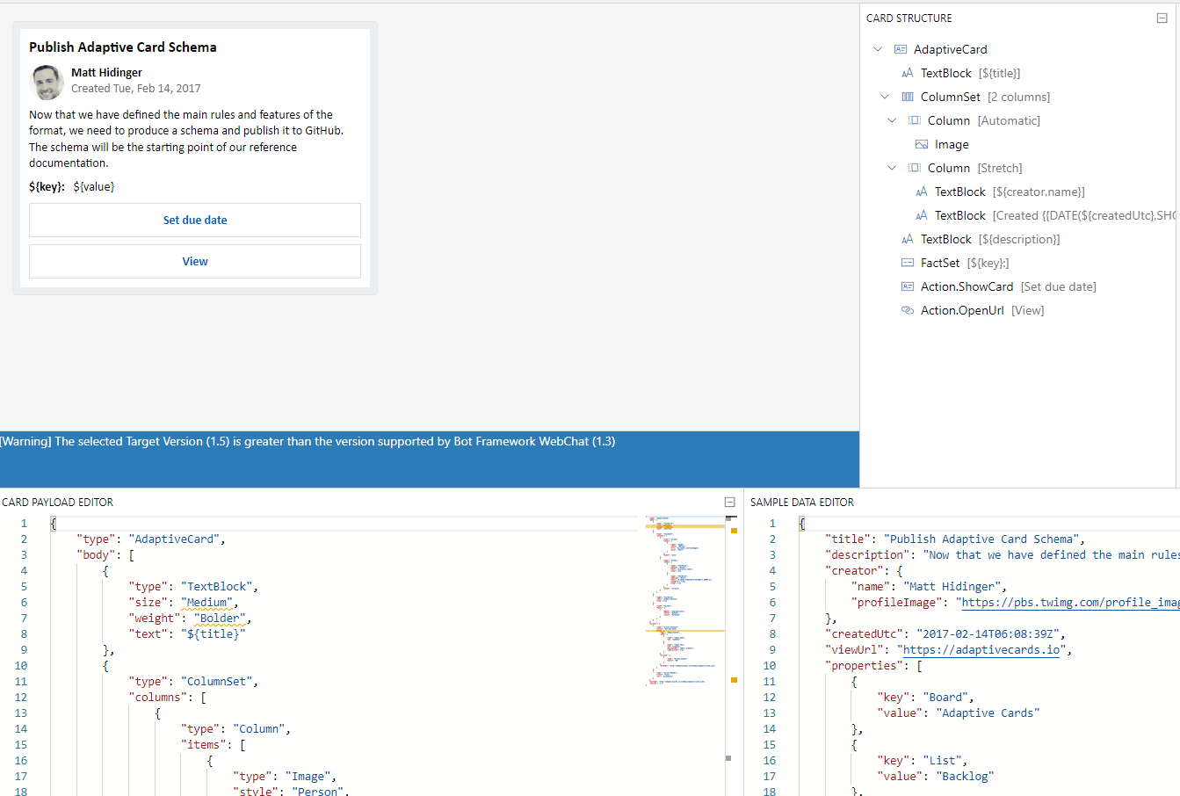The width and height of the screenshot is (1180, 796).
Task: Click the TextBlock ${description} icon
Action: point(908,239)
